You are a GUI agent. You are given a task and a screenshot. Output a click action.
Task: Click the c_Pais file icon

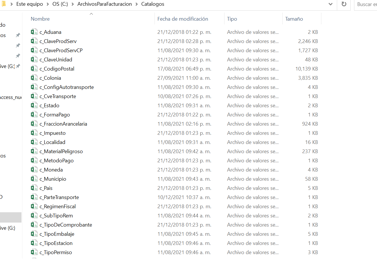tap(34, 188)
